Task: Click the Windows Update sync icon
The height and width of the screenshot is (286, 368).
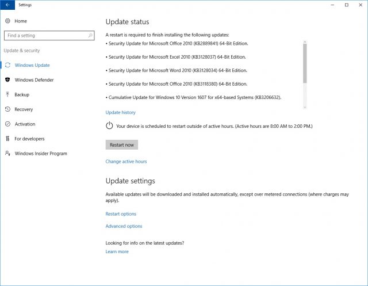Action: (x=7, y=65)
